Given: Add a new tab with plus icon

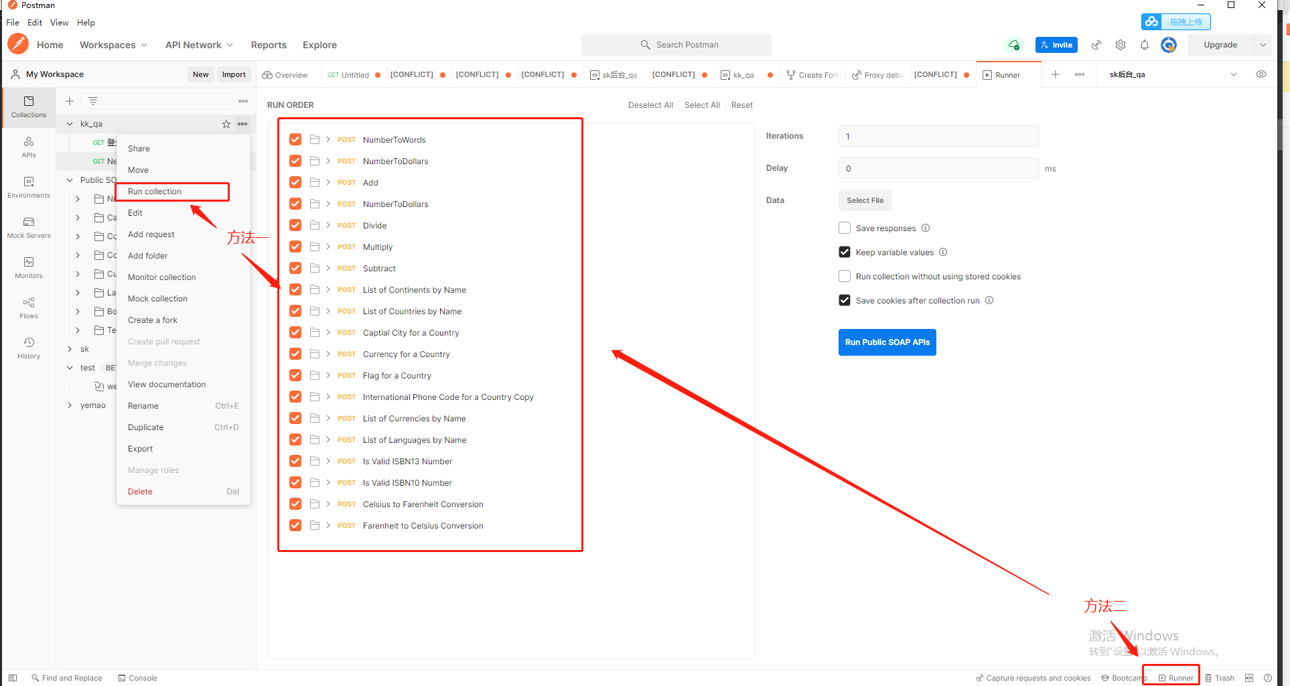Looking at the screenshot, I should [1056, 74].
